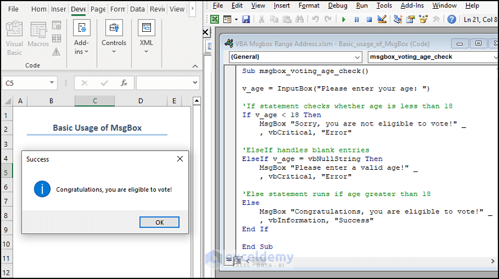Open the Name Box dropdown showing C5
The image size is (499, 279).
coord(52,83)
